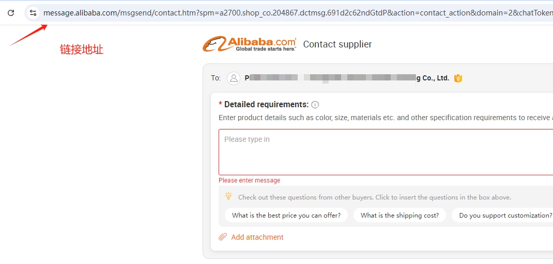Click the supplier company name
Viewport: 553px width, 264px height.
click(x=347, y=78)
